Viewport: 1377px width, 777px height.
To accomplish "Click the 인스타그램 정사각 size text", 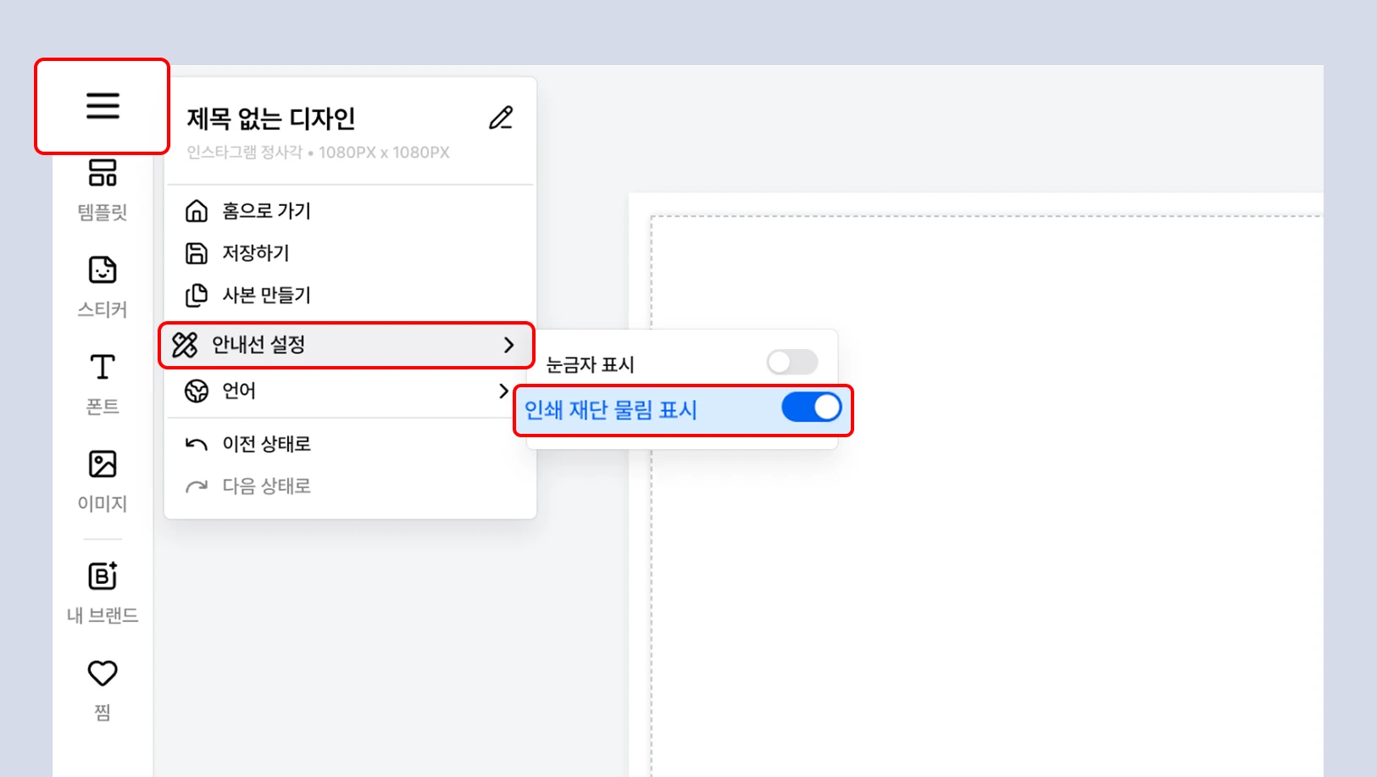I will pyautogui.click(x=318, y=153).
